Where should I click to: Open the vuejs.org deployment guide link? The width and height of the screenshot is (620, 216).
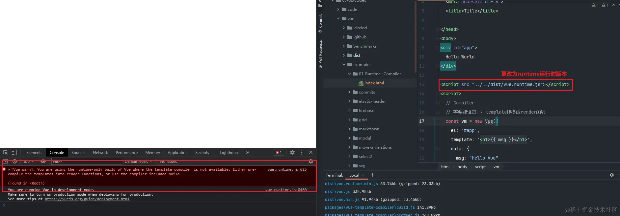(x=87, y=199)
